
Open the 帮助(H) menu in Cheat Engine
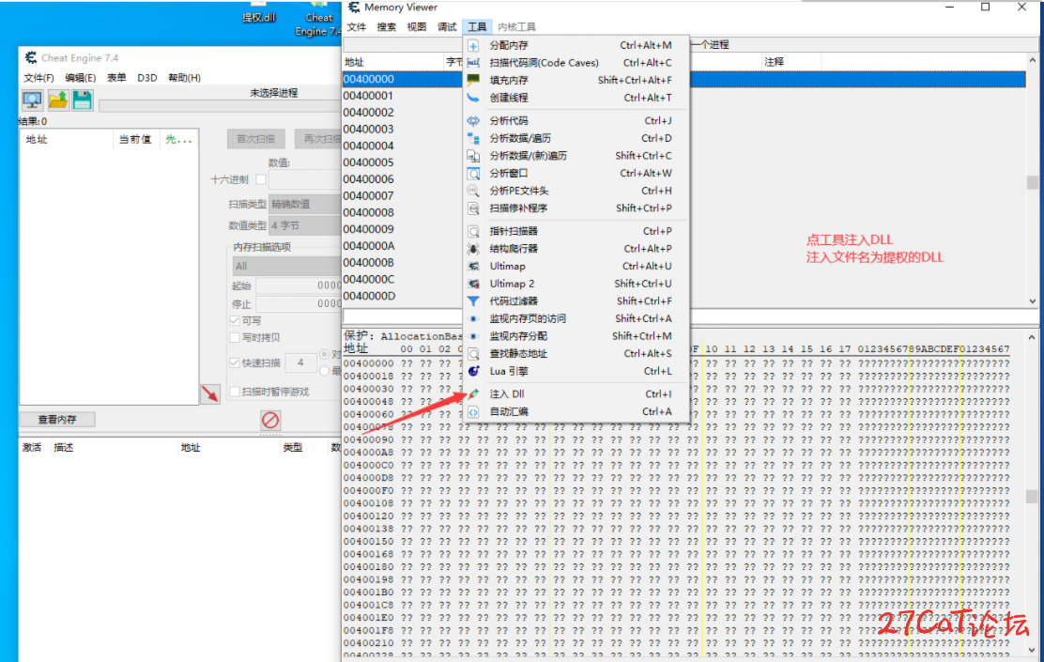coord(184,78)
